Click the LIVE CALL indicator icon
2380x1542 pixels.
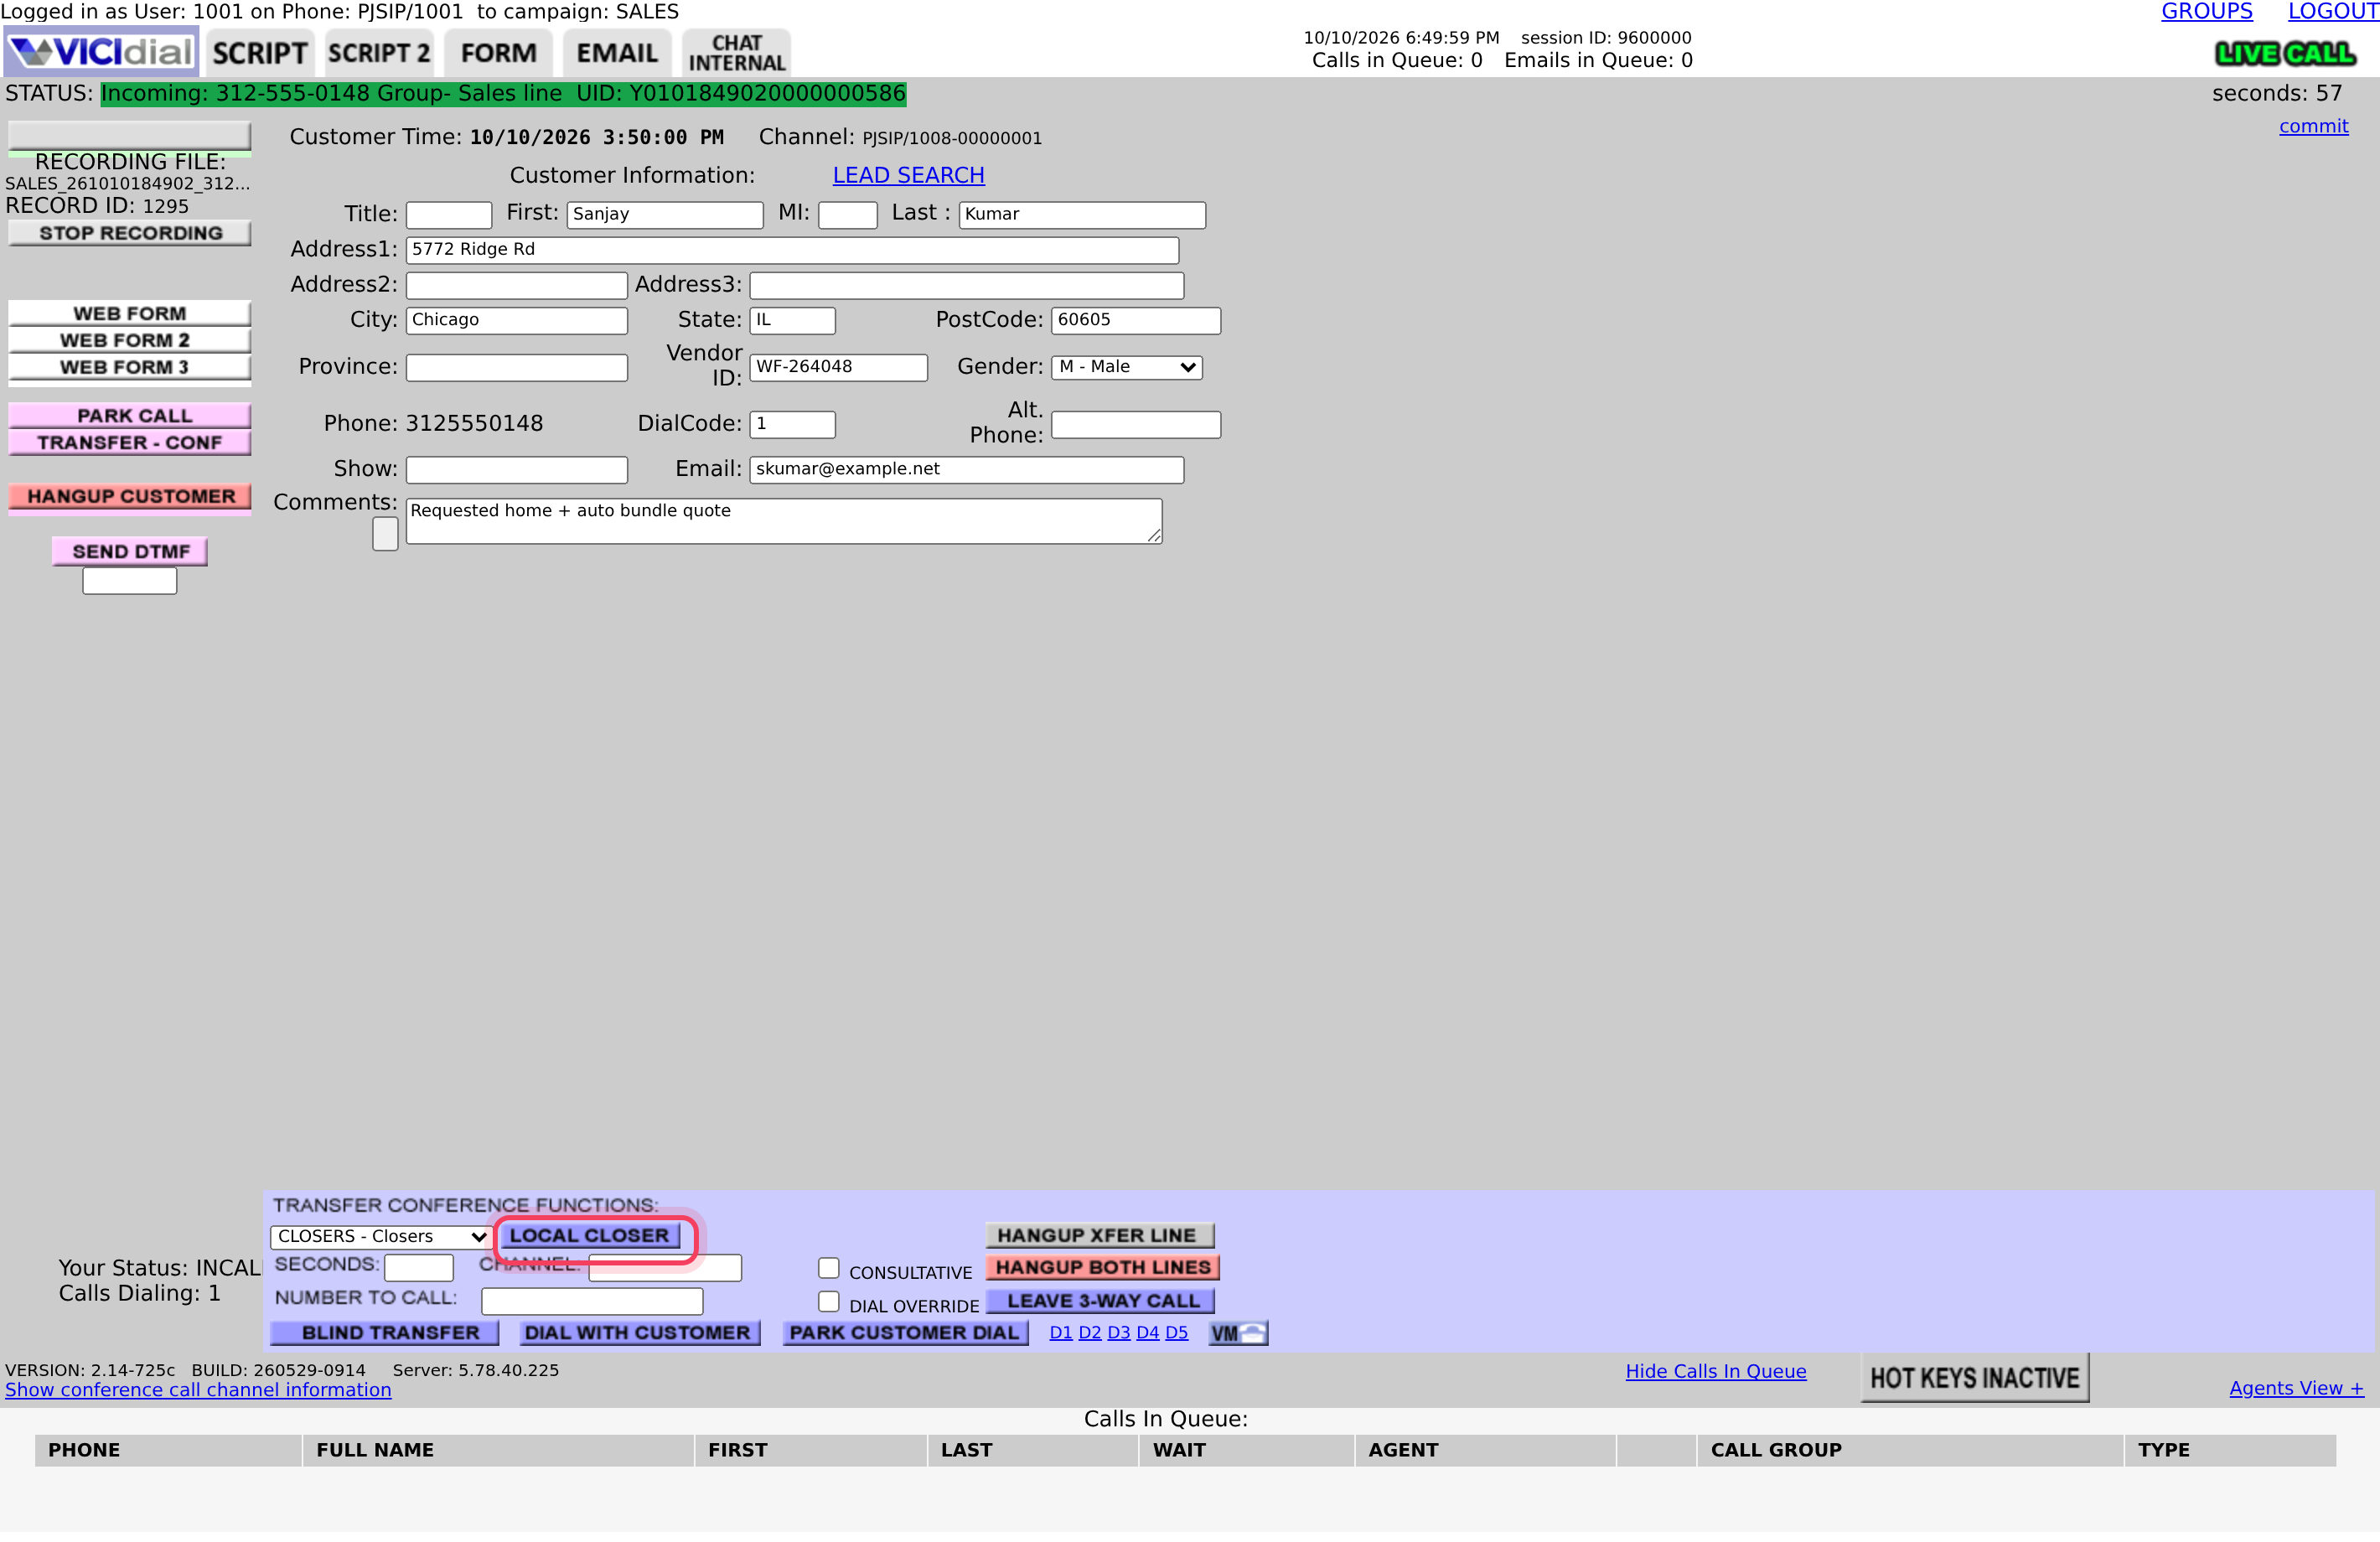tap(2285, 54)
